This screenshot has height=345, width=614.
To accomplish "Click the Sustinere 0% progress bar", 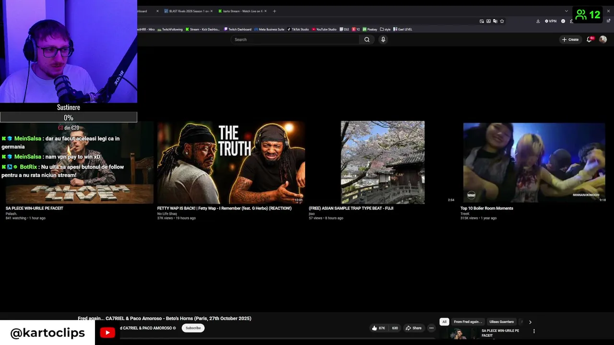I will (x=69, y=117).
